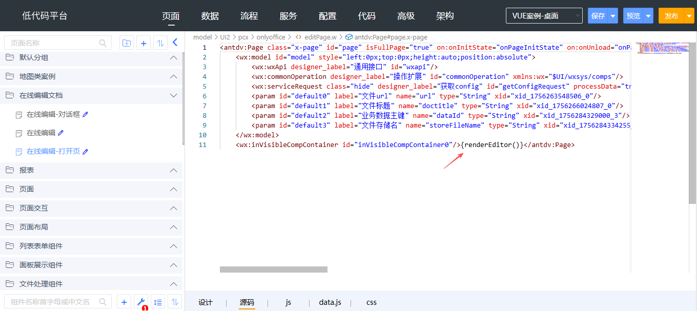Open the VUE案例-桌面 project dropdown
Image resolution: width=697 pixels, height=311 pixels.
click(544, 16)
